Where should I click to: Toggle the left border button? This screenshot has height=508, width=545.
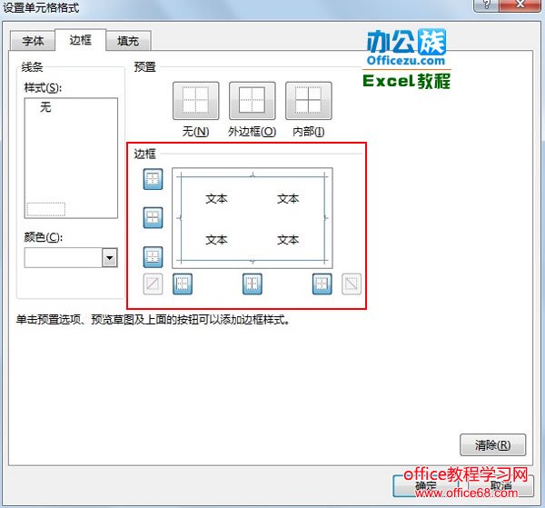point(183,284)
